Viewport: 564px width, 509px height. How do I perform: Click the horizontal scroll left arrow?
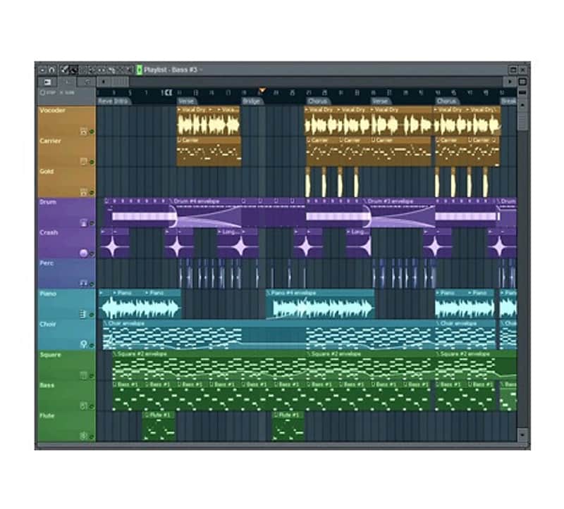coord(104,82)
